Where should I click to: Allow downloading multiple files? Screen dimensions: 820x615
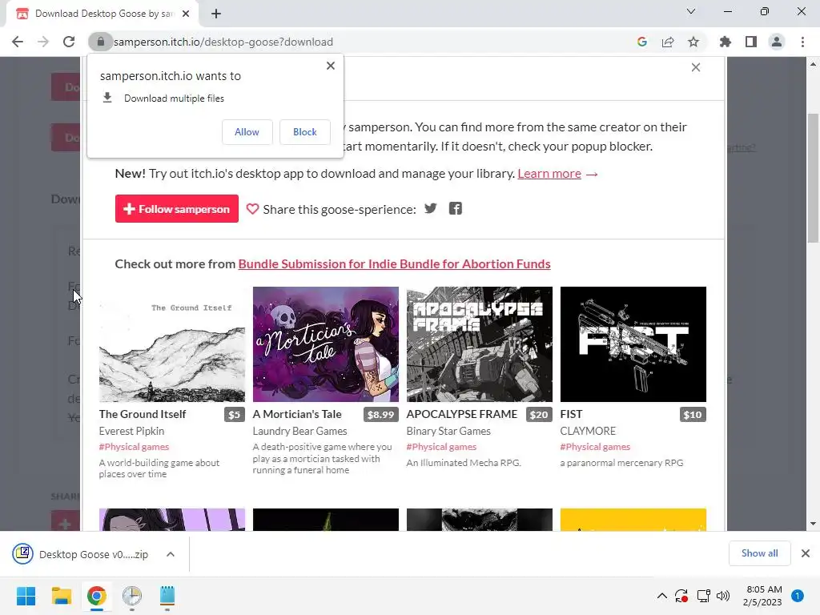coord(247,132)
